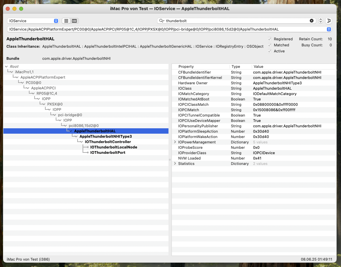This screenshot has width=341, height=267.
Task: Expand the IOPowerManagement dictionary
Action: tap(175, 142)
